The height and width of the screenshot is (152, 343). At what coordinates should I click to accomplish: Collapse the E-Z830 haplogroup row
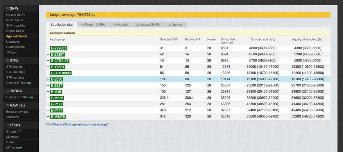pos(48,79)
